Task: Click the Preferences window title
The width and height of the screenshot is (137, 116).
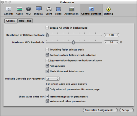Action: tap(67, 2)
